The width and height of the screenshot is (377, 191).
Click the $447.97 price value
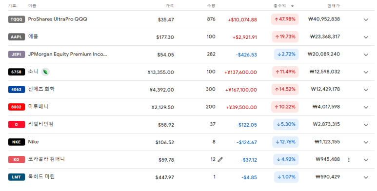click(x=165, y=177)
